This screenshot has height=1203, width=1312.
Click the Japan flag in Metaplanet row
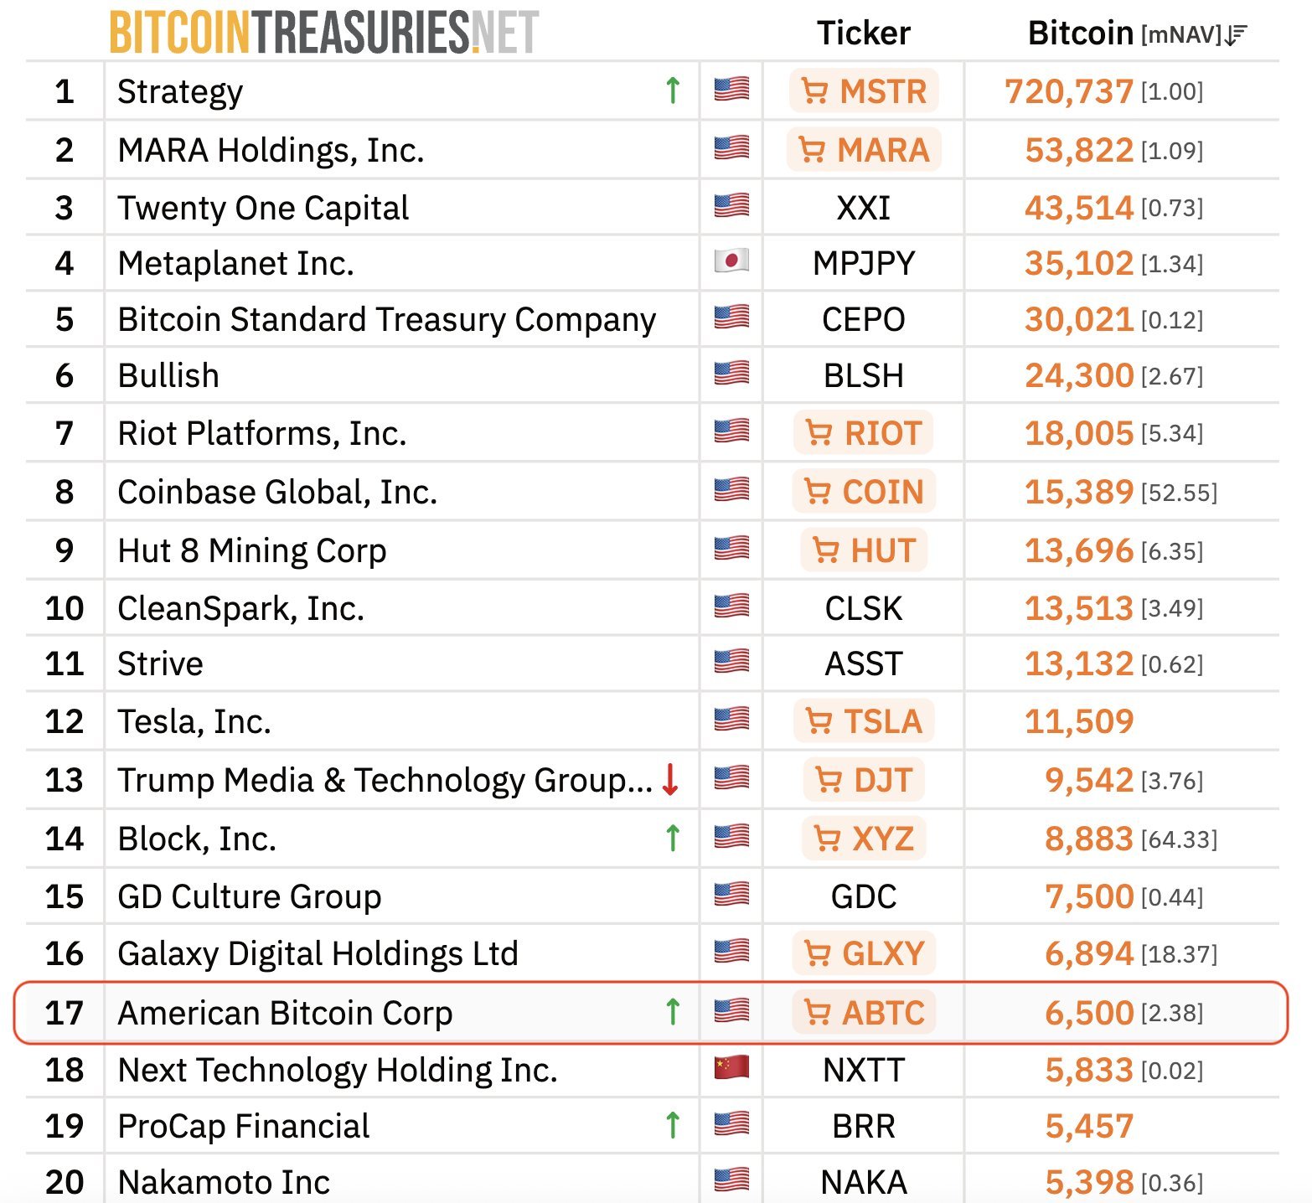click(x=731, y=261)
